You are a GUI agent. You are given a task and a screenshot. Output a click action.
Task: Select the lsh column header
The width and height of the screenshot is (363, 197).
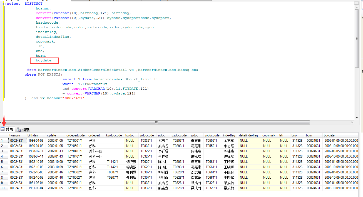pos(284,135)
